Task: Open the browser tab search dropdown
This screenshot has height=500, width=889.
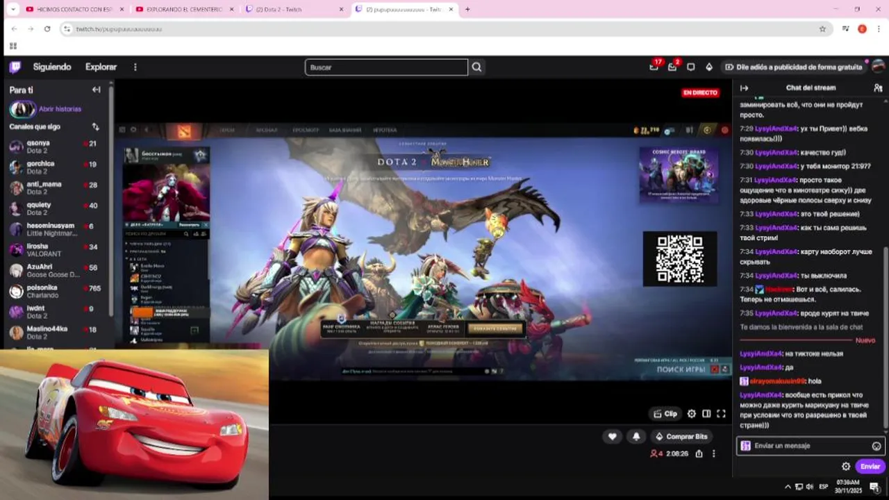Action: click(12, 9)
